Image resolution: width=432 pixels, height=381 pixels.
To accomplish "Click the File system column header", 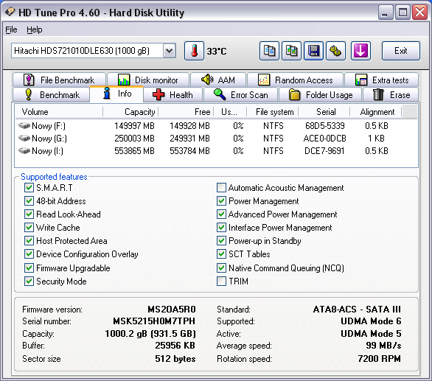I will (272, 112).
